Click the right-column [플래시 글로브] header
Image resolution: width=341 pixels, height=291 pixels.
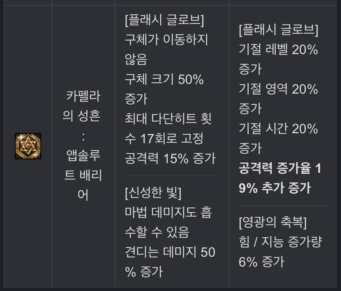(x=278, y=30)
